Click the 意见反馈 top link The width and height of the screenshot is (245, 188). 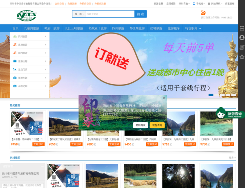[x=171, y=4]
